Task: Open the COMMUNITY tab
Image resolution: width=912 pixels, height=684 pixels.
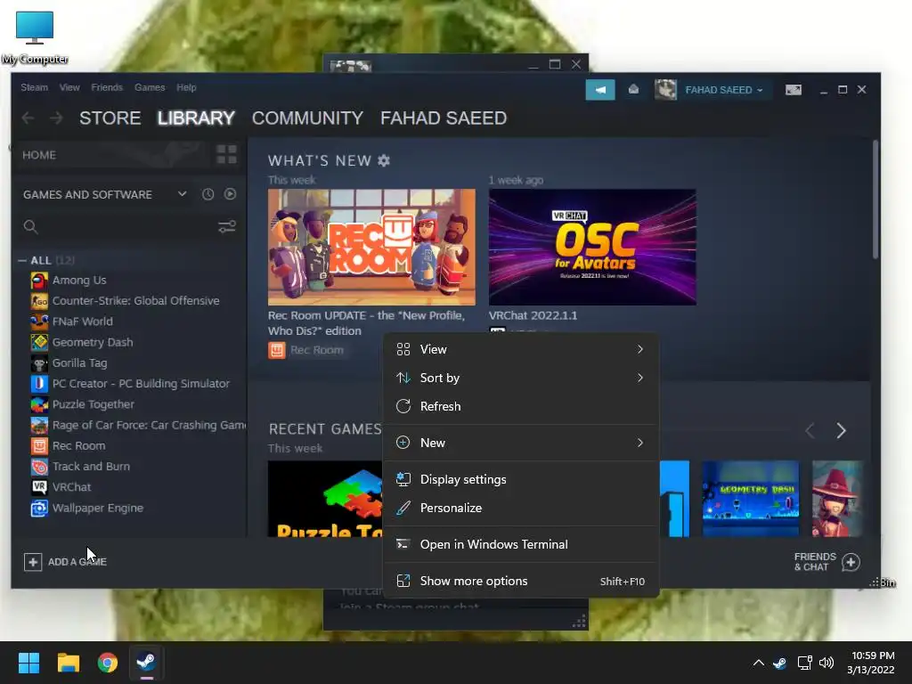Action: 307,118
